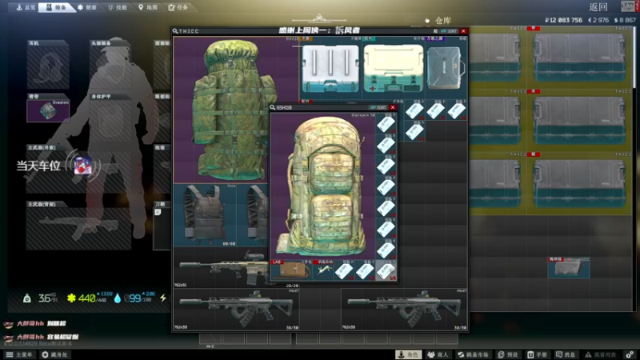The image size is (640, 360).
Task: Open the 总览 overview tab
Action: click(25, 7)
